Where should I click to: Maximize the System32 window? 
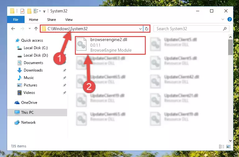pyautogui.click(x=212, y=11)
